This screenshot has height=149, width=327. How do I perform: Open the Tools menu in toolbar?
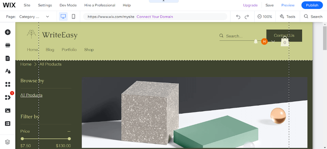(288, 17)
